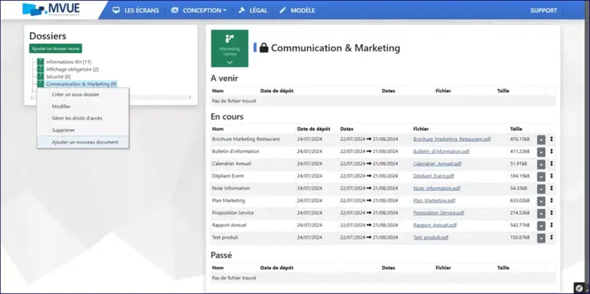Open Plan_Marketing.pdf file
The image size is (590, 294).
pyautogui.click(x=434, y=201)
